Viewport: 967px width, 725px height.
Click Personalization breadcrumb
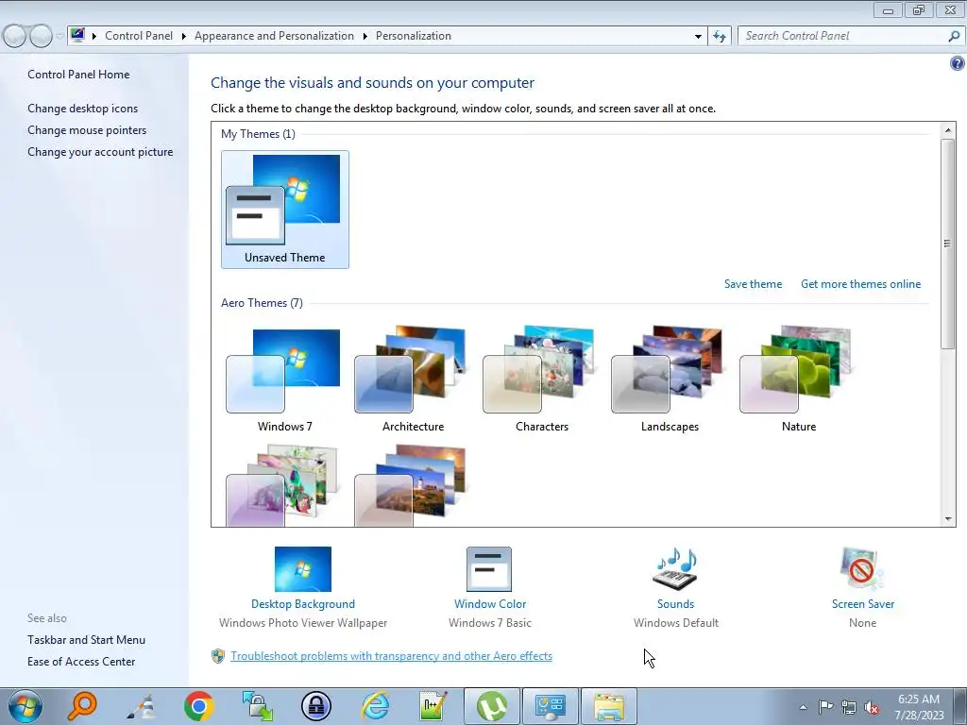tap(414, 36)
